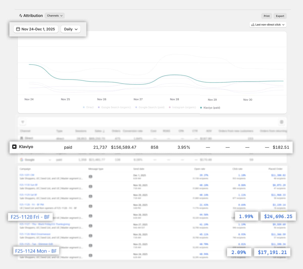Click the Klaviyo channel name
Image resolution: width=303 pixels, height=269 pixels.
coord(26,147)
